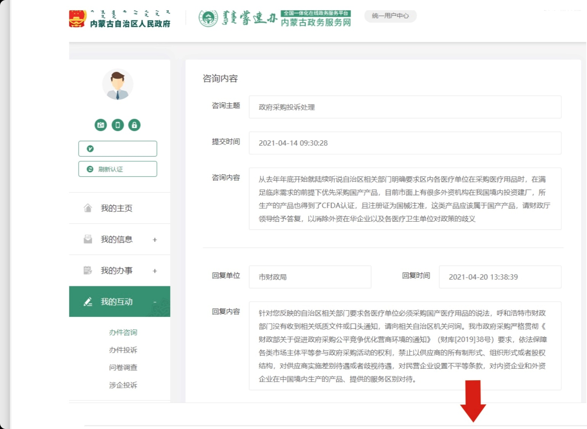Click the user profile avatar picture
587x429 pixels.
coord(117,84)
